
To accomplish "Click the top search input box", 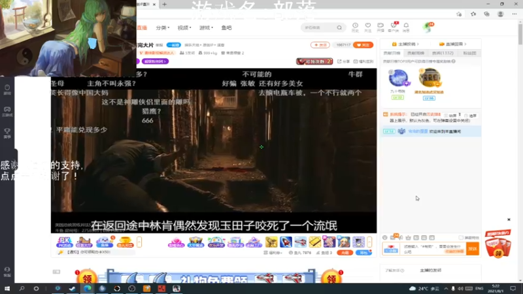I will 319,27.
